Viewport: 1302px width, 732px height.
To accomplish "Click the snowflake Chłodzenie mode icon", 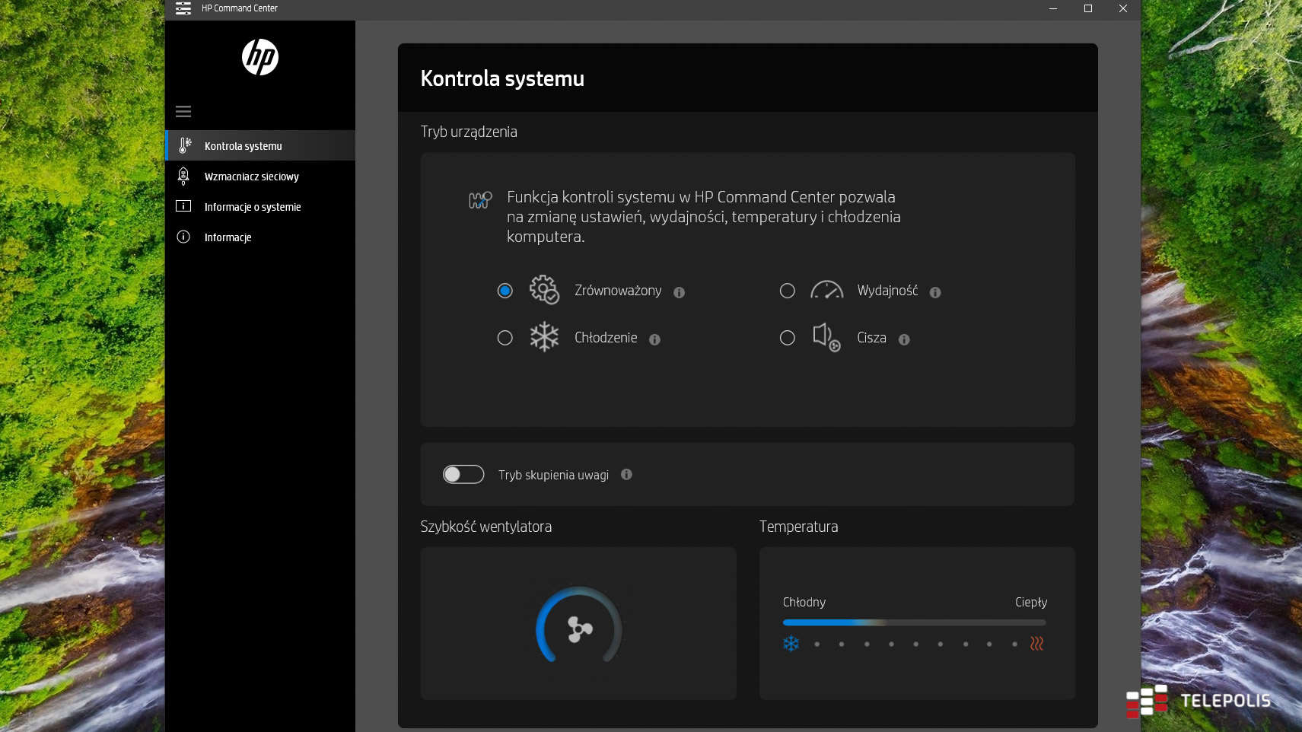I will click(544, 337).
